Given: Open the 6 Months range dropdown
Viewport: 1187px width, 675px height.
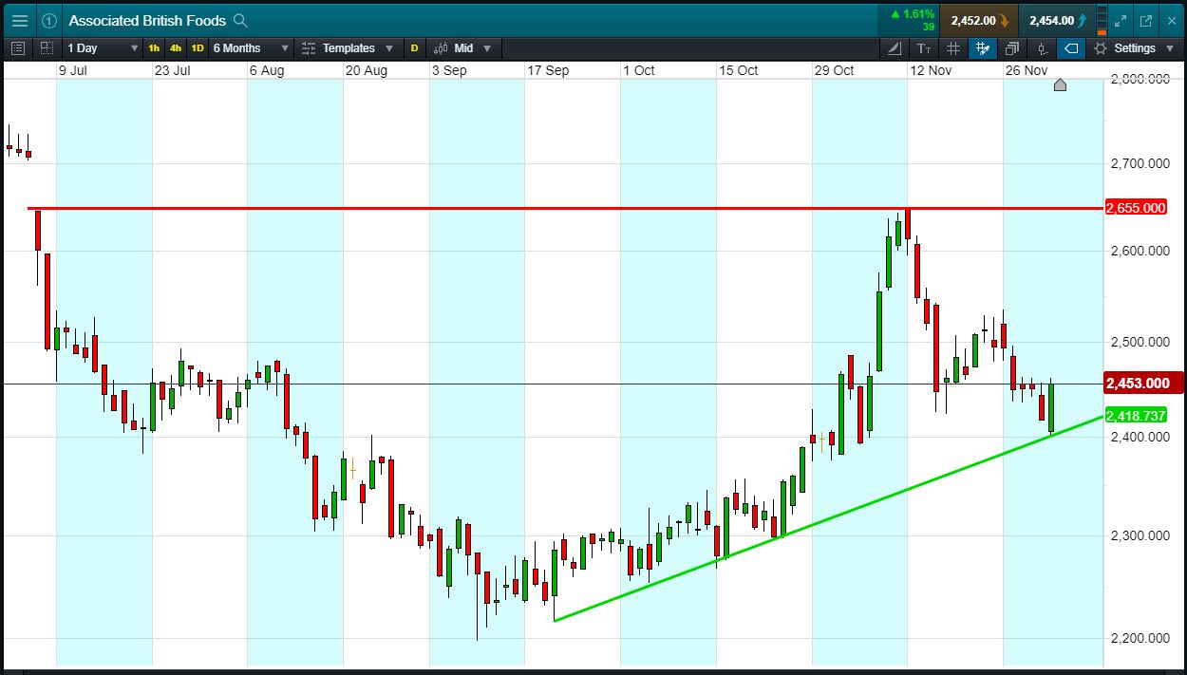Looking at the screenshot, I should pyautogui.click(x=251, y=47).
